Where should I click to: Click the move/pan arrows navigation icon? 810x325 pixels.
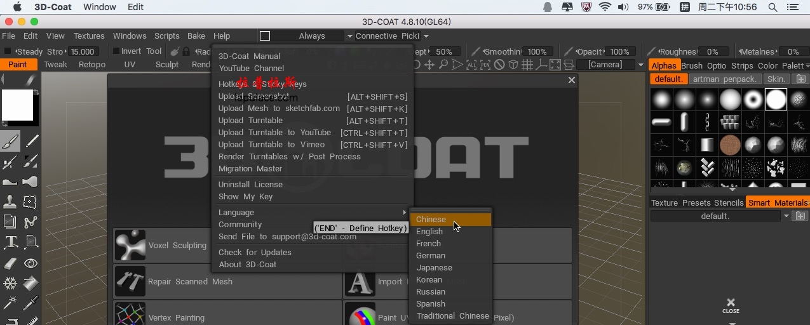click(429, 65)
